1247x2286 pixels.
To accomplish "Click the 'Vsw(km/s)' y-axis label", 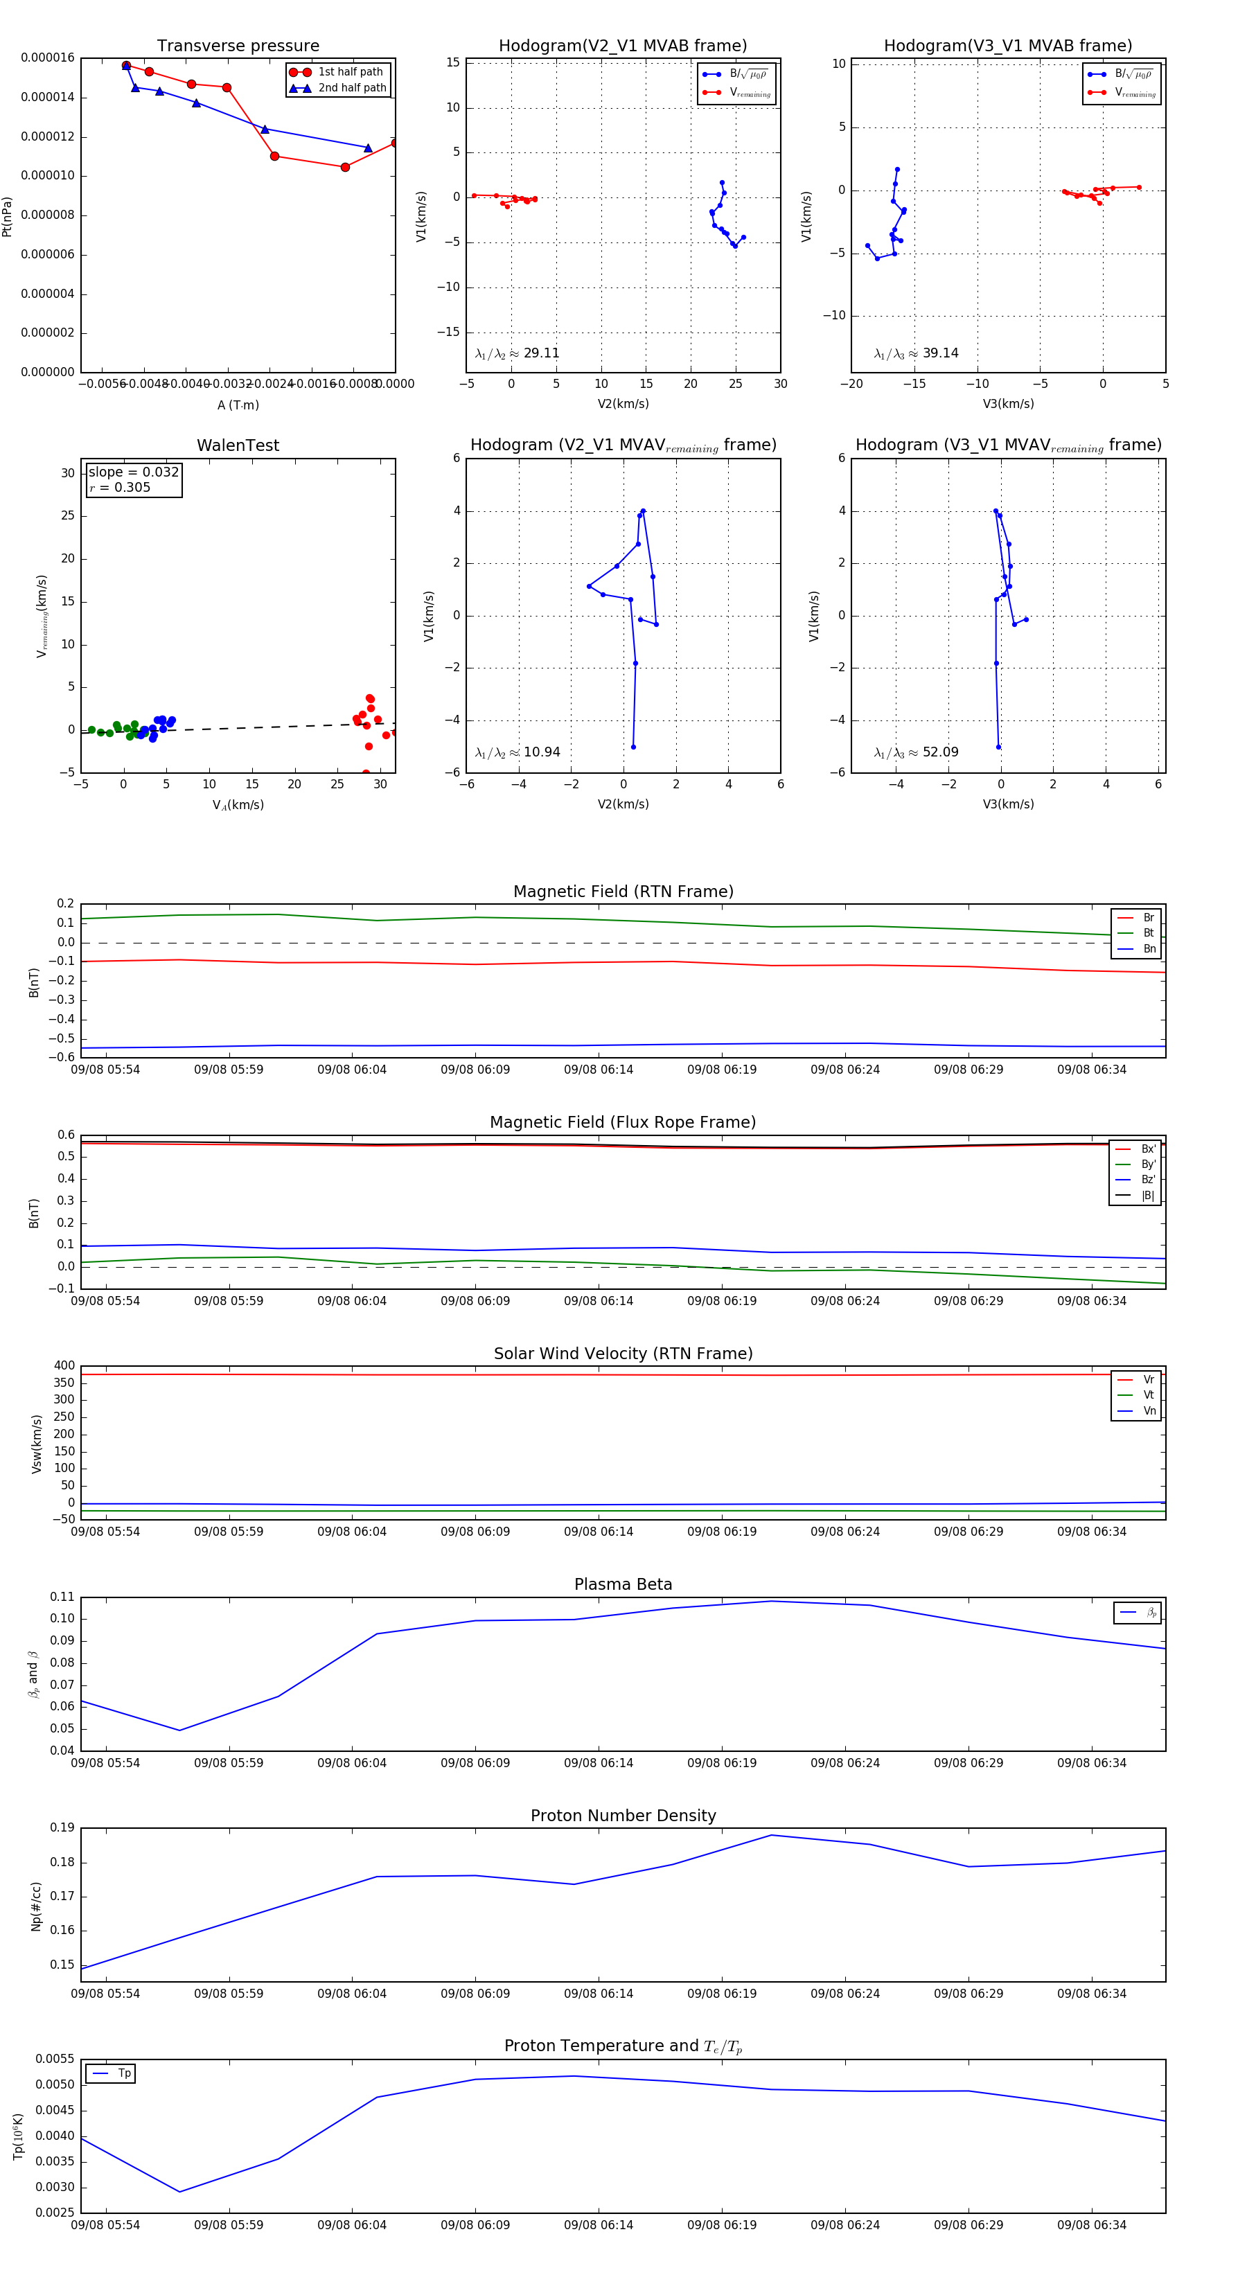I will pyautogui.click(x=37, y=1444).
